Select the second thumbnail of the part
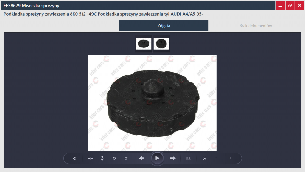The width and height of the screenshot is (305, 172). [x=161, y=44]
